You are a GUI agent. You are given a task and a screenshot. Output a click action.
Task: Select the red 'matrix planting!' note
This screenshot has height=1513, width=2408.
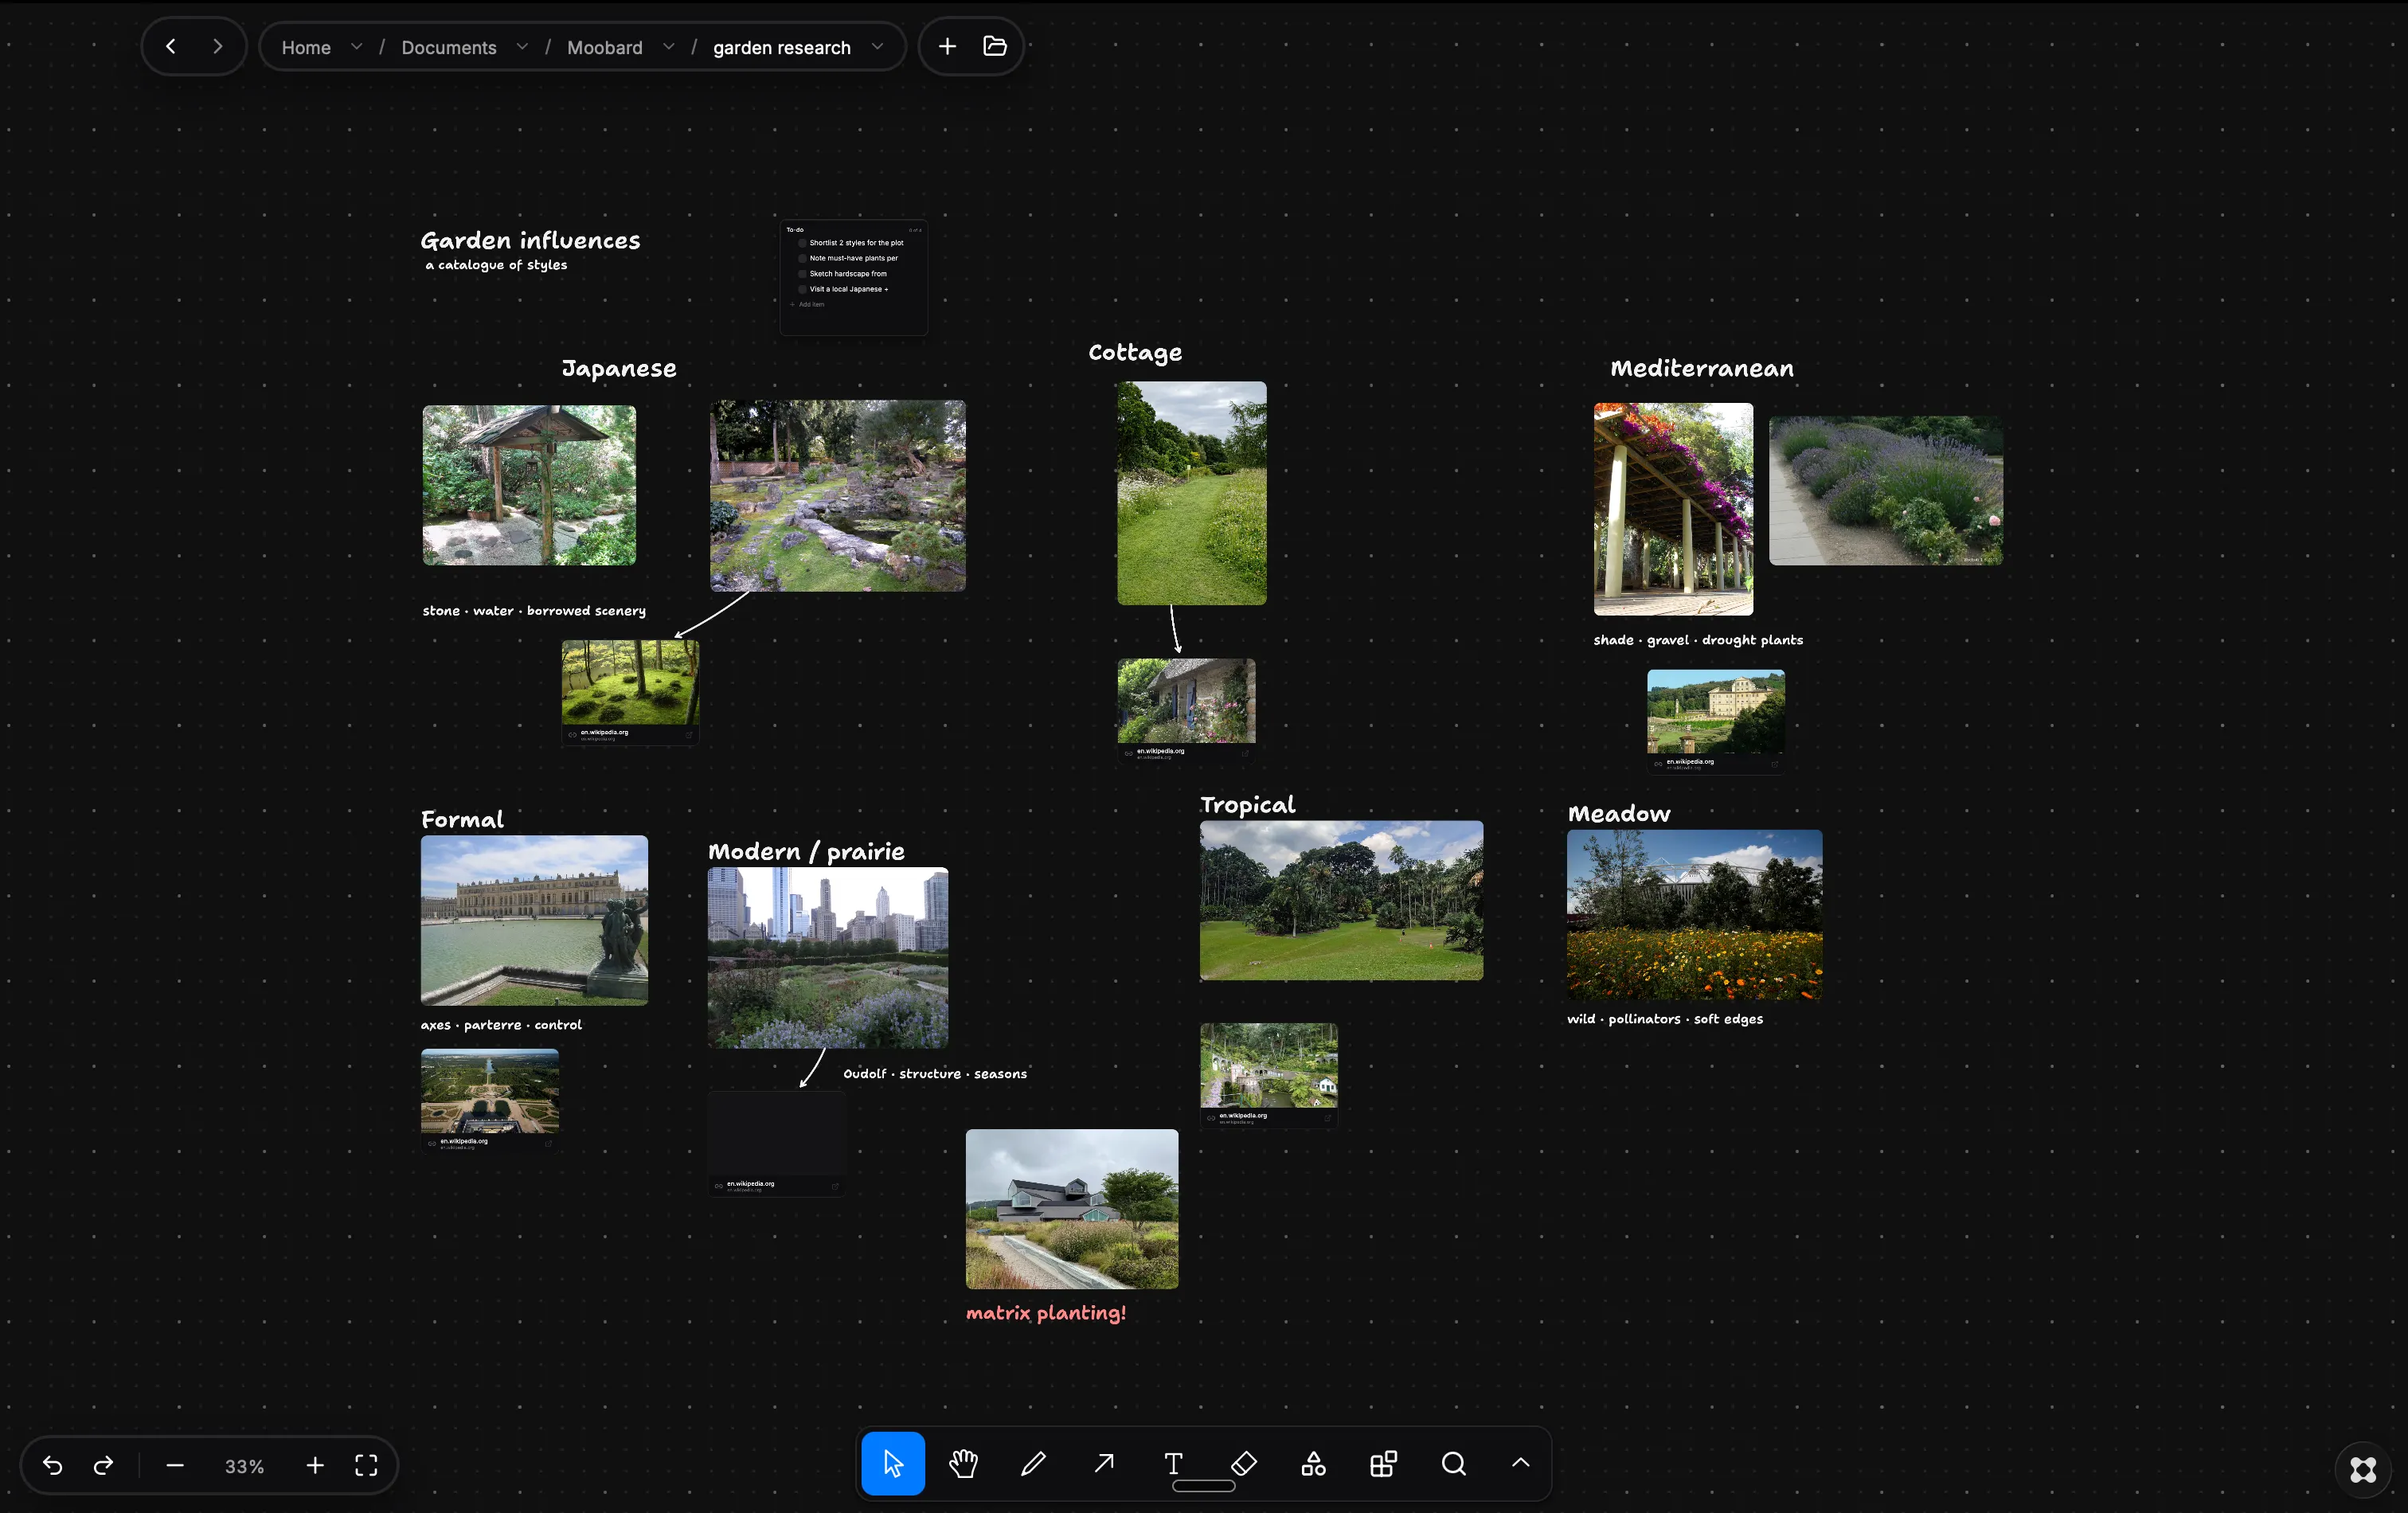click(1046, 1313)
